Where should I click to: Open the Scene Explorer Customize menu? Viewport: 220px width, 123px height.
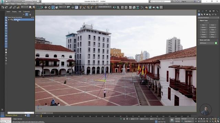26,12
